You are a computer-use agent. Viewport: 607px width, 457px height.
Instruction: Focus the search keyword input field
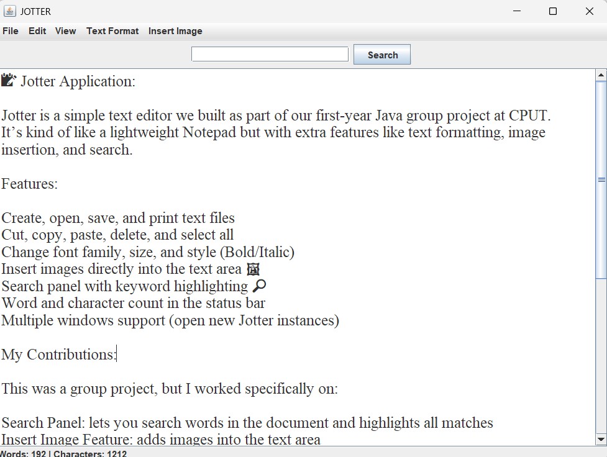(270, 55)
